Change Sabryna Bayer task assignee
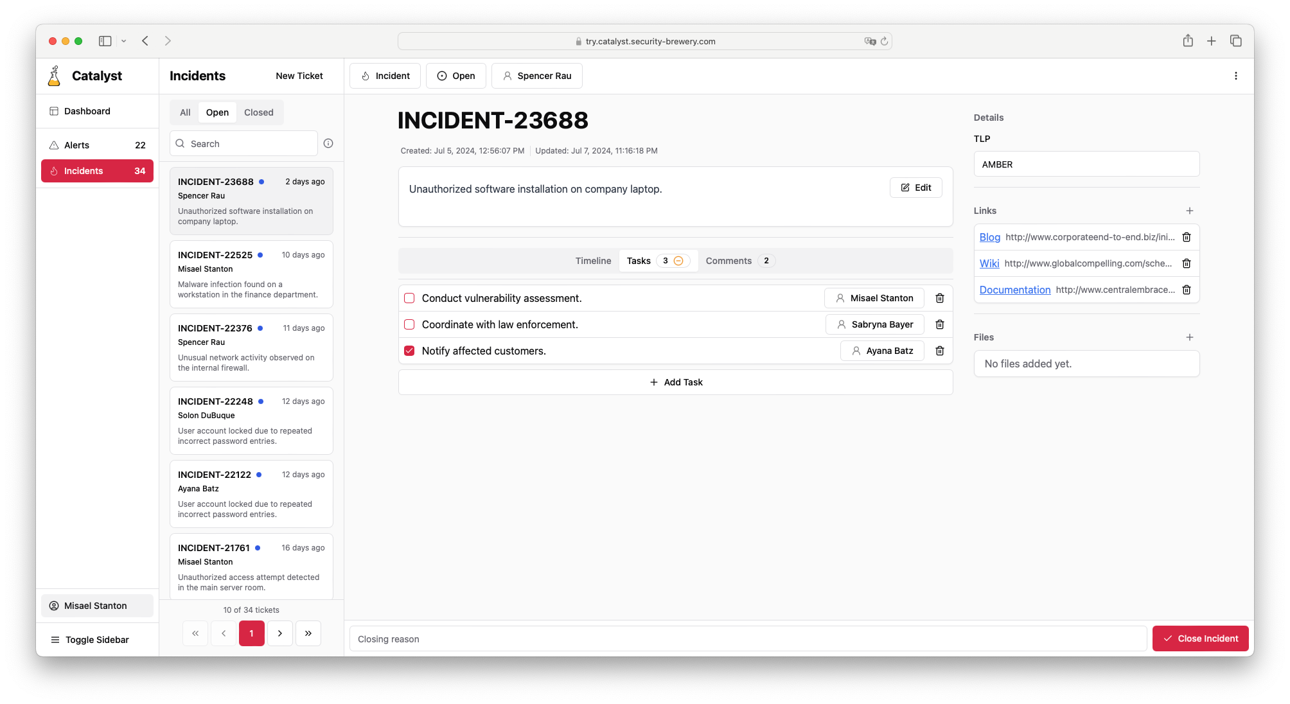The height and width of the screenshot is (704, 1290). [x=874, y=324]
